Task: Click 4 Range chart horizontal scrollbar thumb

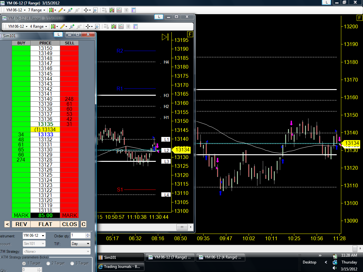Action: click(x=182, y=227)
